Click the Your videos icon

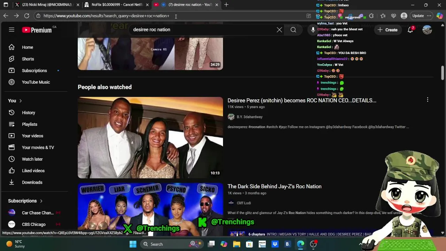coord(11,136)
